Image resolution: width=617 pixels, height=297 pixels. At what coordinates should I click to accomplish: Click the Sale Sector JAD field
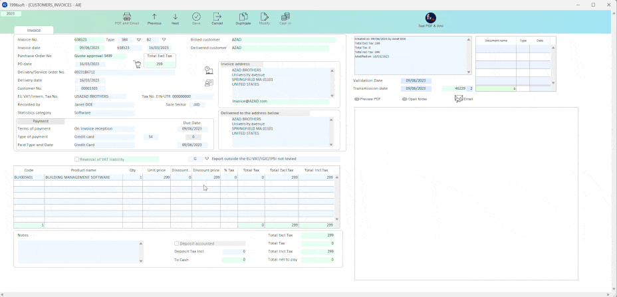click(197, 105)
